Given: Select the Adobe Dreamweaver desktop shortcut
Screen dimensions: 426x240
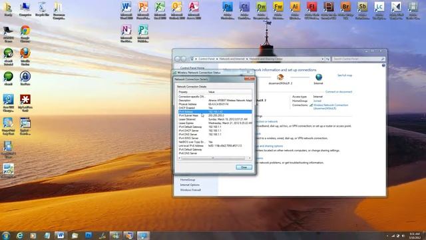Looking at the screenshot, I should [x=261, y=11].
